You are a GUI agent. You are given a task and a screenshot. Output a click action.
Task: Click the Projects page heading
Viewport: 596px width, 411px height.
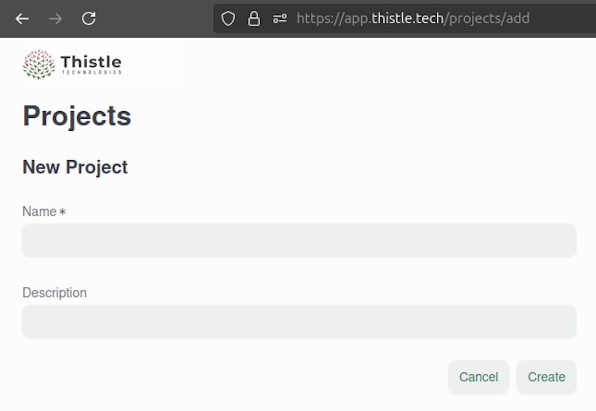[x=77, y=116]
